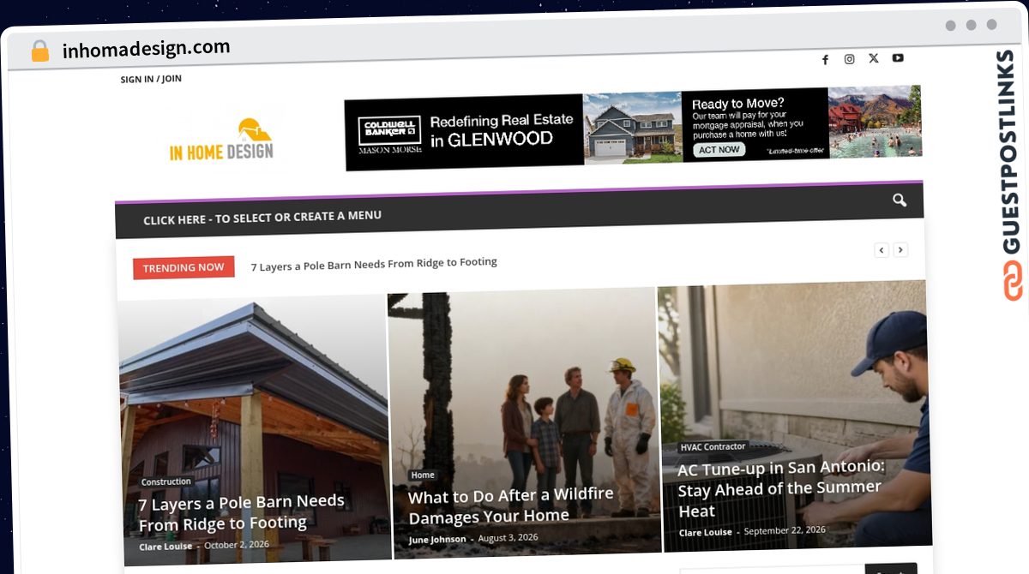Click the search magnifier icon in menu bar
The height and width of the screenshot is (574, 1029).
(899, 200)
